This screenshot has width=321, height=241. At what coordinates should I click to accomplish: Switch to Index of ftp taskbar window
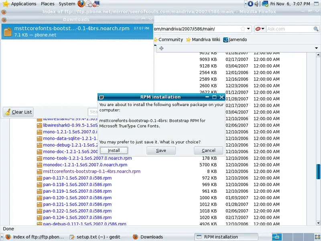point(35,237)
